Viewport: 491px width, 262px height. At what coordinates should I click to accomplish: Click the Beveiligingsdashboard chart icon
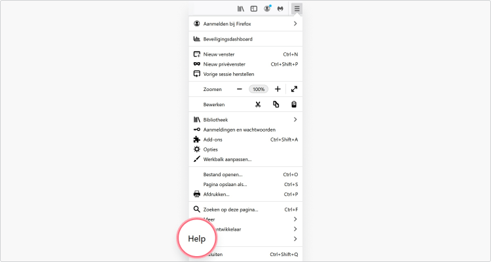(196, 39)
